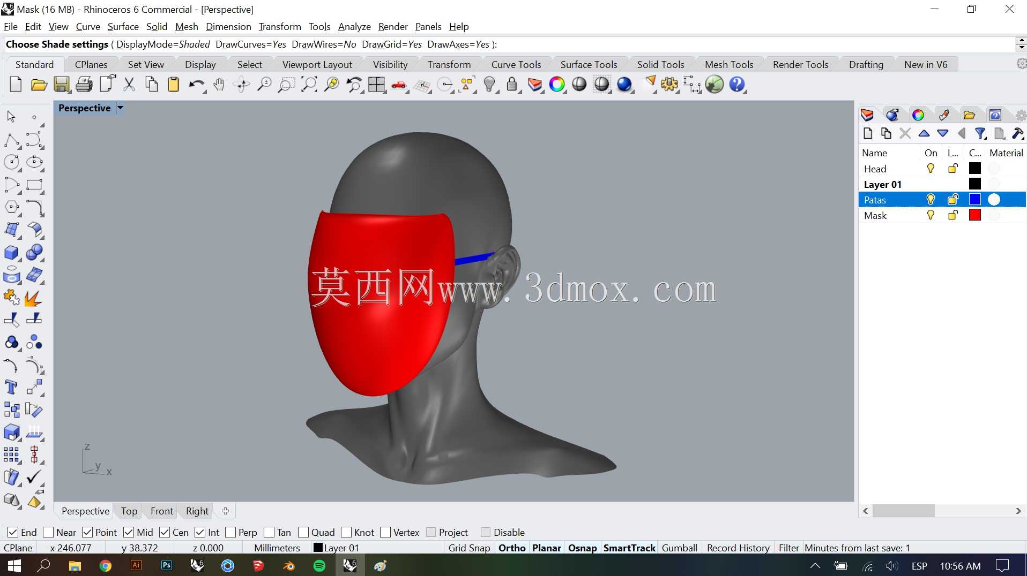Screen dimensions: 1027x576
Task: Open the Analyze menu
Action: [x=354, y=26]
